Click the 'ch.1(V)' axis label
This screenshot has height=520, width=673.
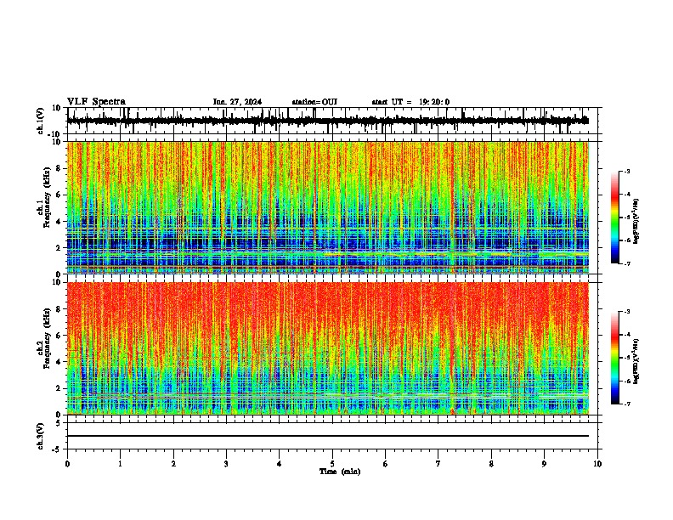(40, 121)
